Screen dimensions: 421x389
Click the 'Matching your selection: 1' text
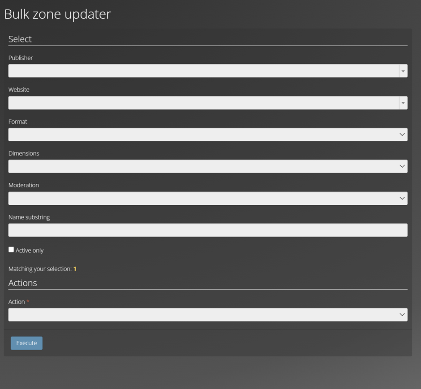point(43,269)
